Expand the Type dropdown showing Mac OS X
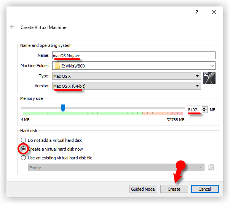The height and width of the screenshot is (204, 230). tap(197, 76)
